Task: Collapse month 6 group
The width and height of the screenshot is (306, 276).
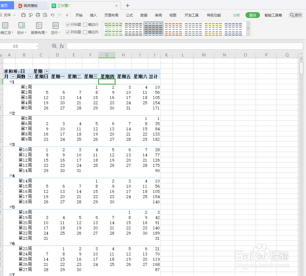Action: click(x=11, y=243)
